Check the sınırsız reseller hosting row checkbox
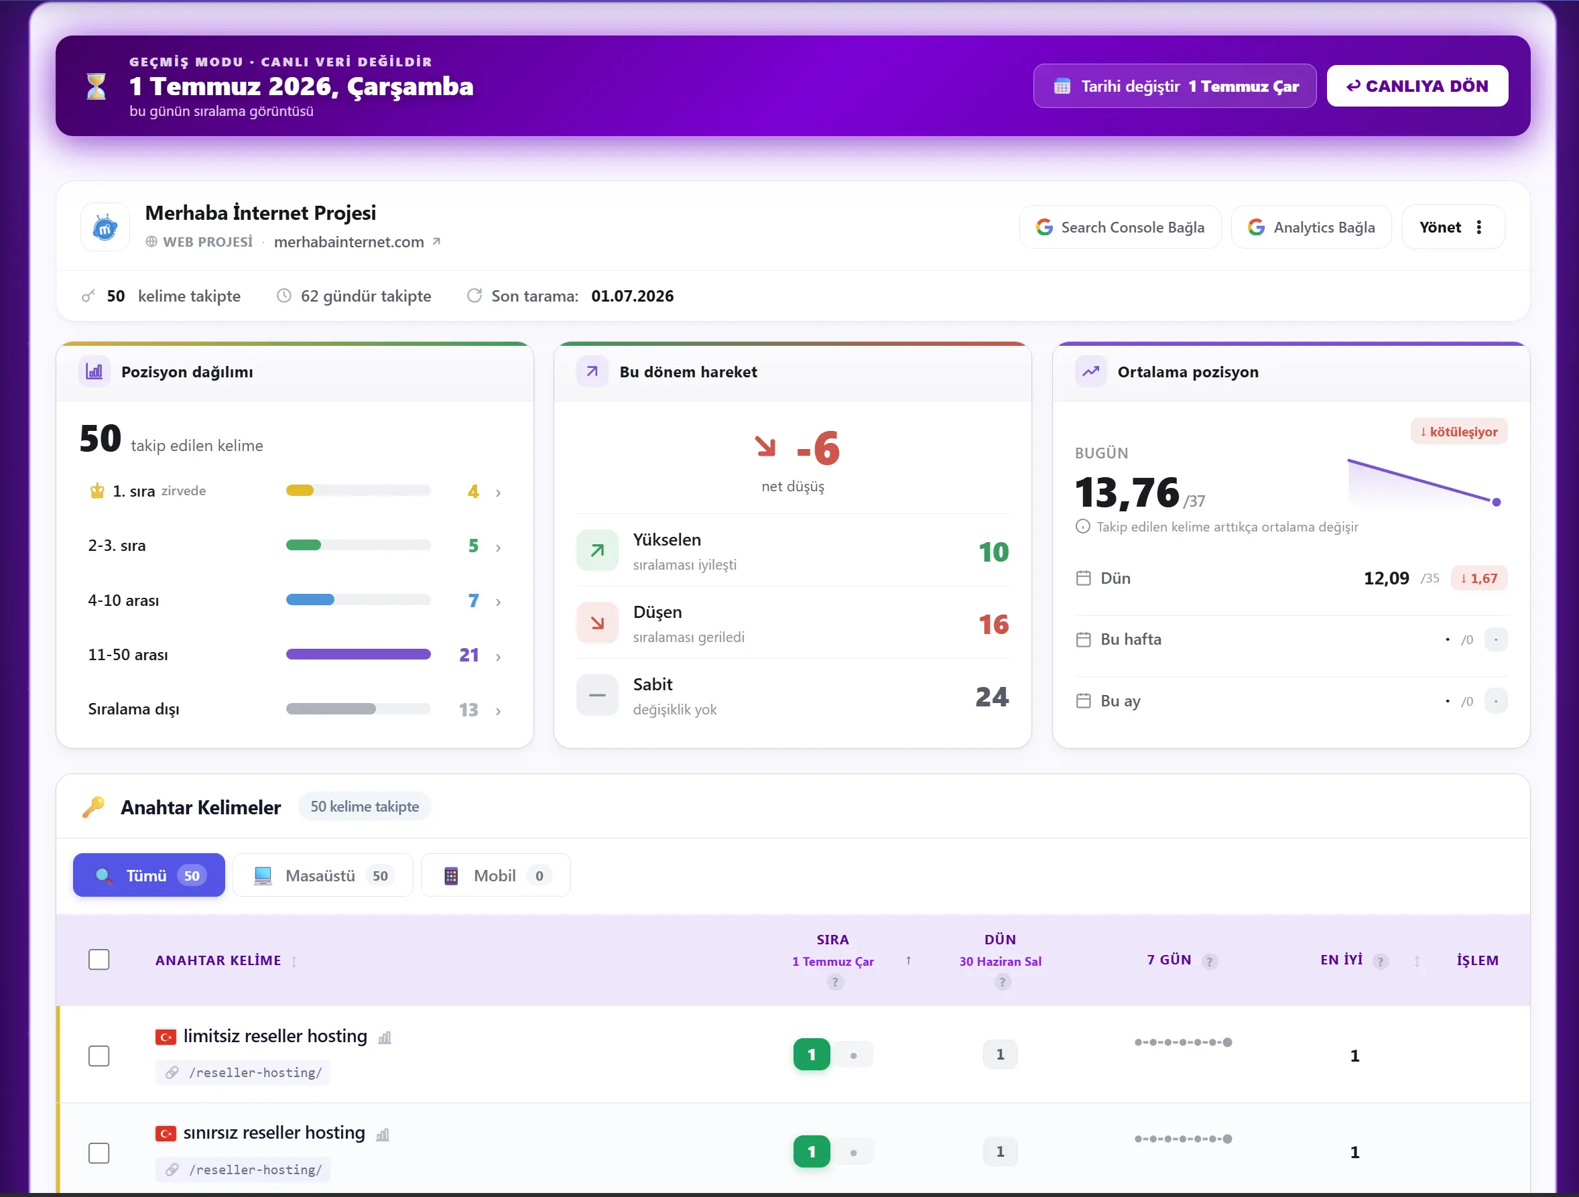Image resolution: width=1579 pixels, height=1197 pixels. [99, 1153]
